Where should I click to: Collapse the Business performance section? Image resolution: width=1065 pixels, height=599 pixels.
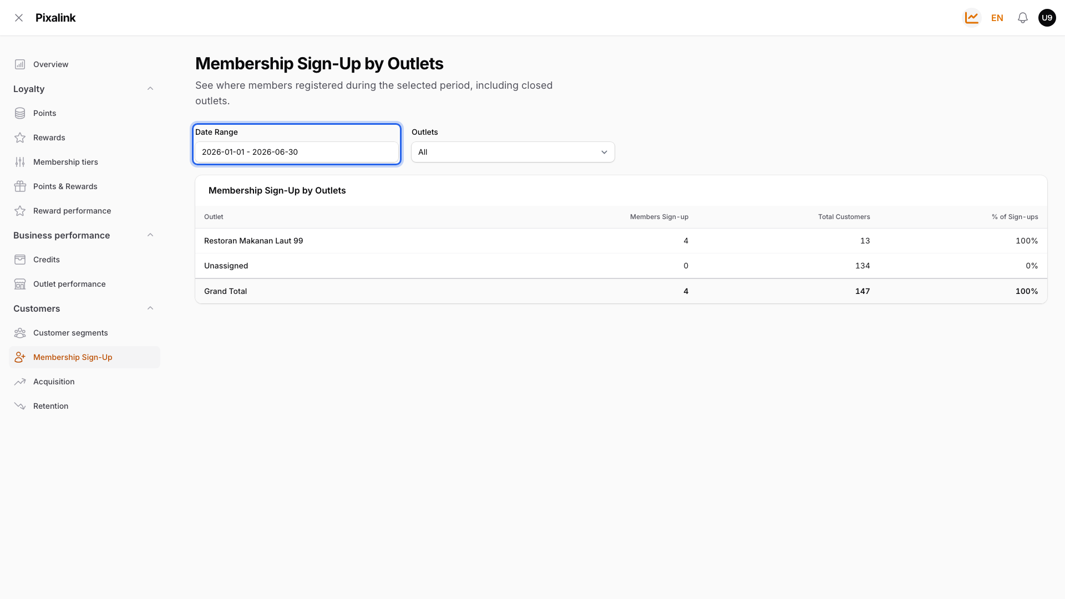[x=150, y=235]
